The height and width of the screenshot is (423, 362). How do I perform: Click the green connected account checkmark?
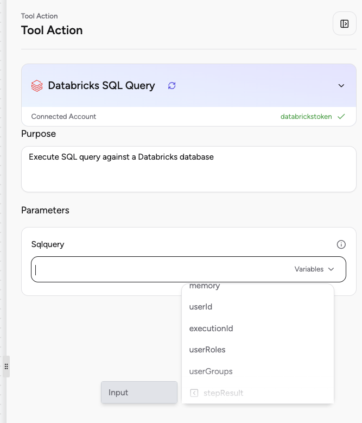click(x=341, y=116)
